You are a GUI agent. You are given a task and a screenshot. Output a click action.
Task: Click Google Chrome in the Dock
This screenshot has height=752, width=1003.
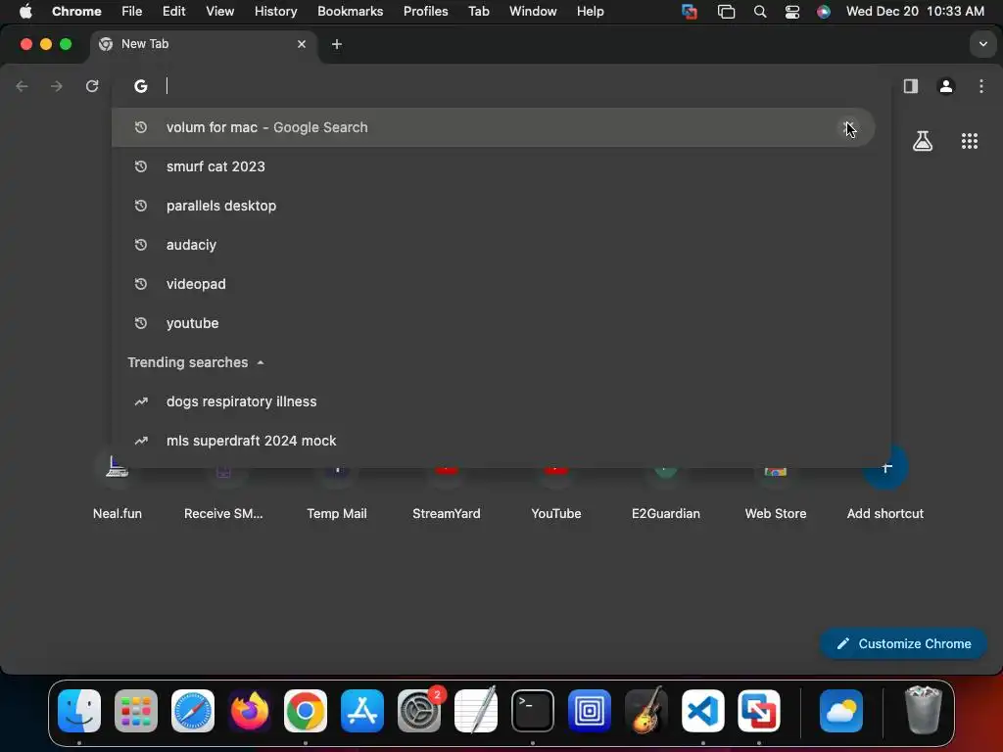click(306, 711)
